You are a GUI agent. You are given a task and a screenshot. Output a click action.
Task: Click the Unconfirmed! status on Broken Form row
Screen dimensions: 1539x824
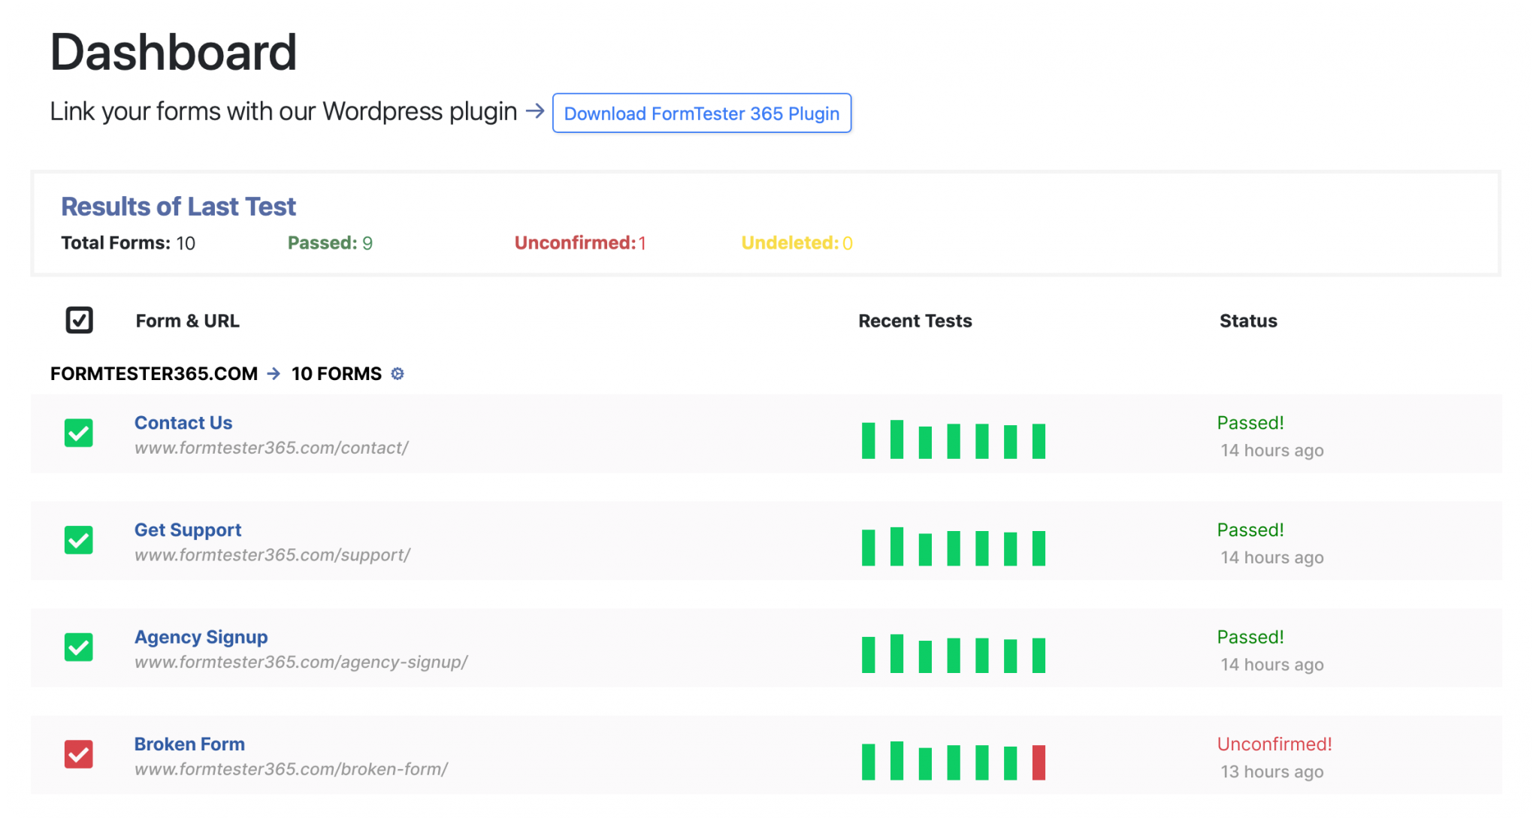1274,744
